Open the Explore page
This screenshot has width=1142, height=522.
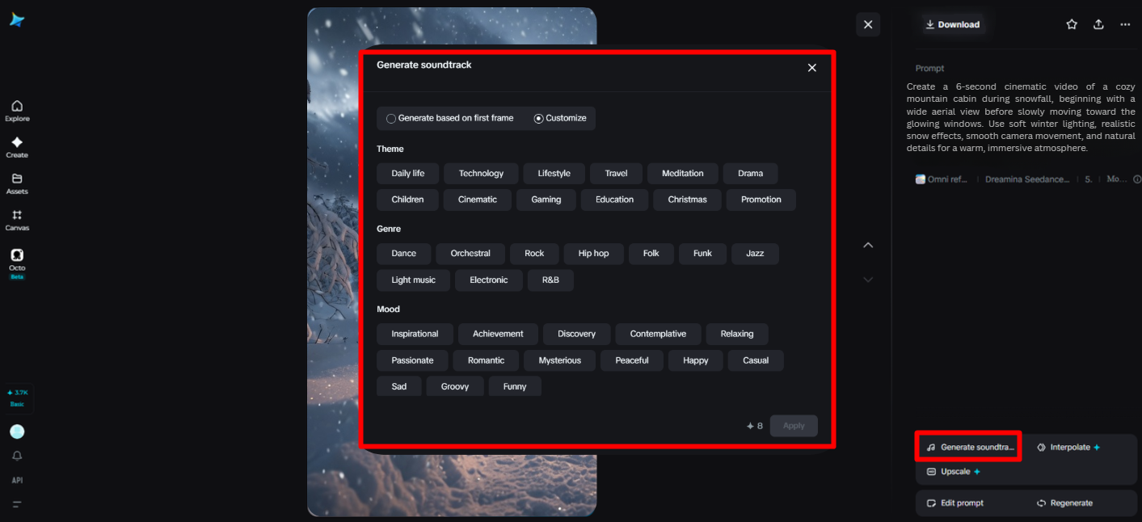coord(17,111)
